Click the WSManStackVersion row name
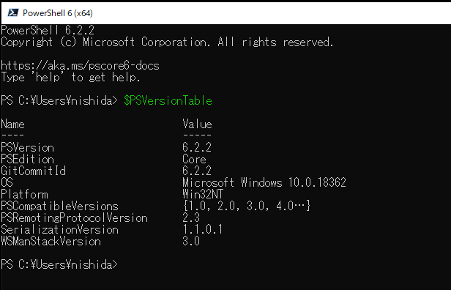Image resolution: width=451 pixels, height=290 pixels. pyautogui.click(x=51, y=242)
